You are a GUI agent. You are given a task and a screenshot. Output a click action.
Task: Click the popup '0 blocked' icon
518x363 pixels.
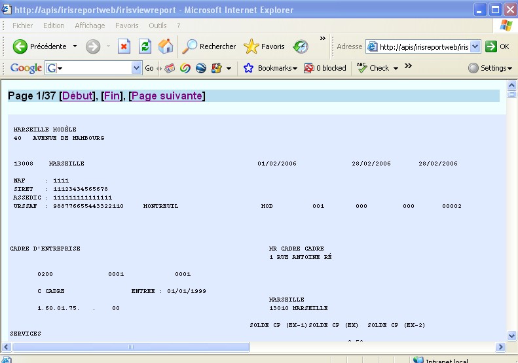click(x=325, y=68)
